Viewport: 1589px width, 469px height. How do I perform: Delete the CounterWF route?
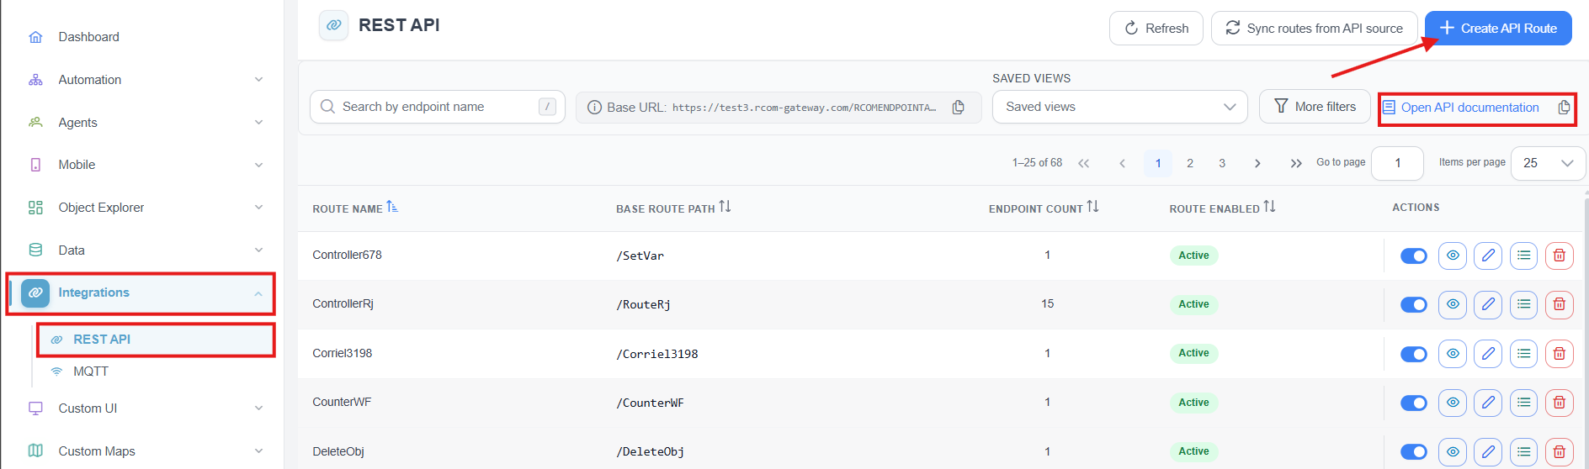1559,403
